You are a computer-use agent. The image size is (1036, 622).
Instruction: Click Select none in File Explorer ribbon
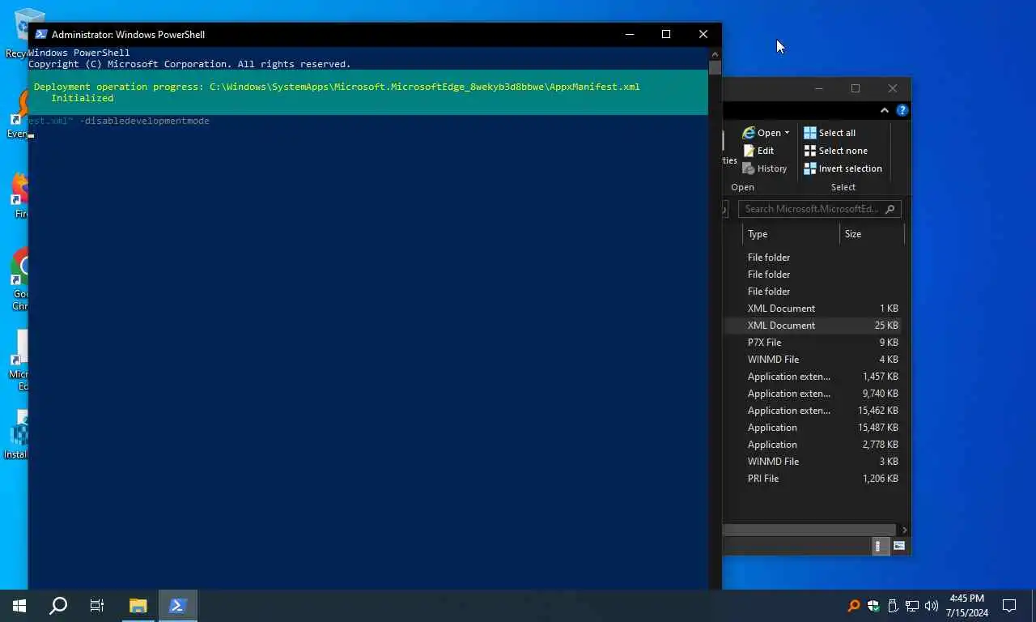(835, 151)
